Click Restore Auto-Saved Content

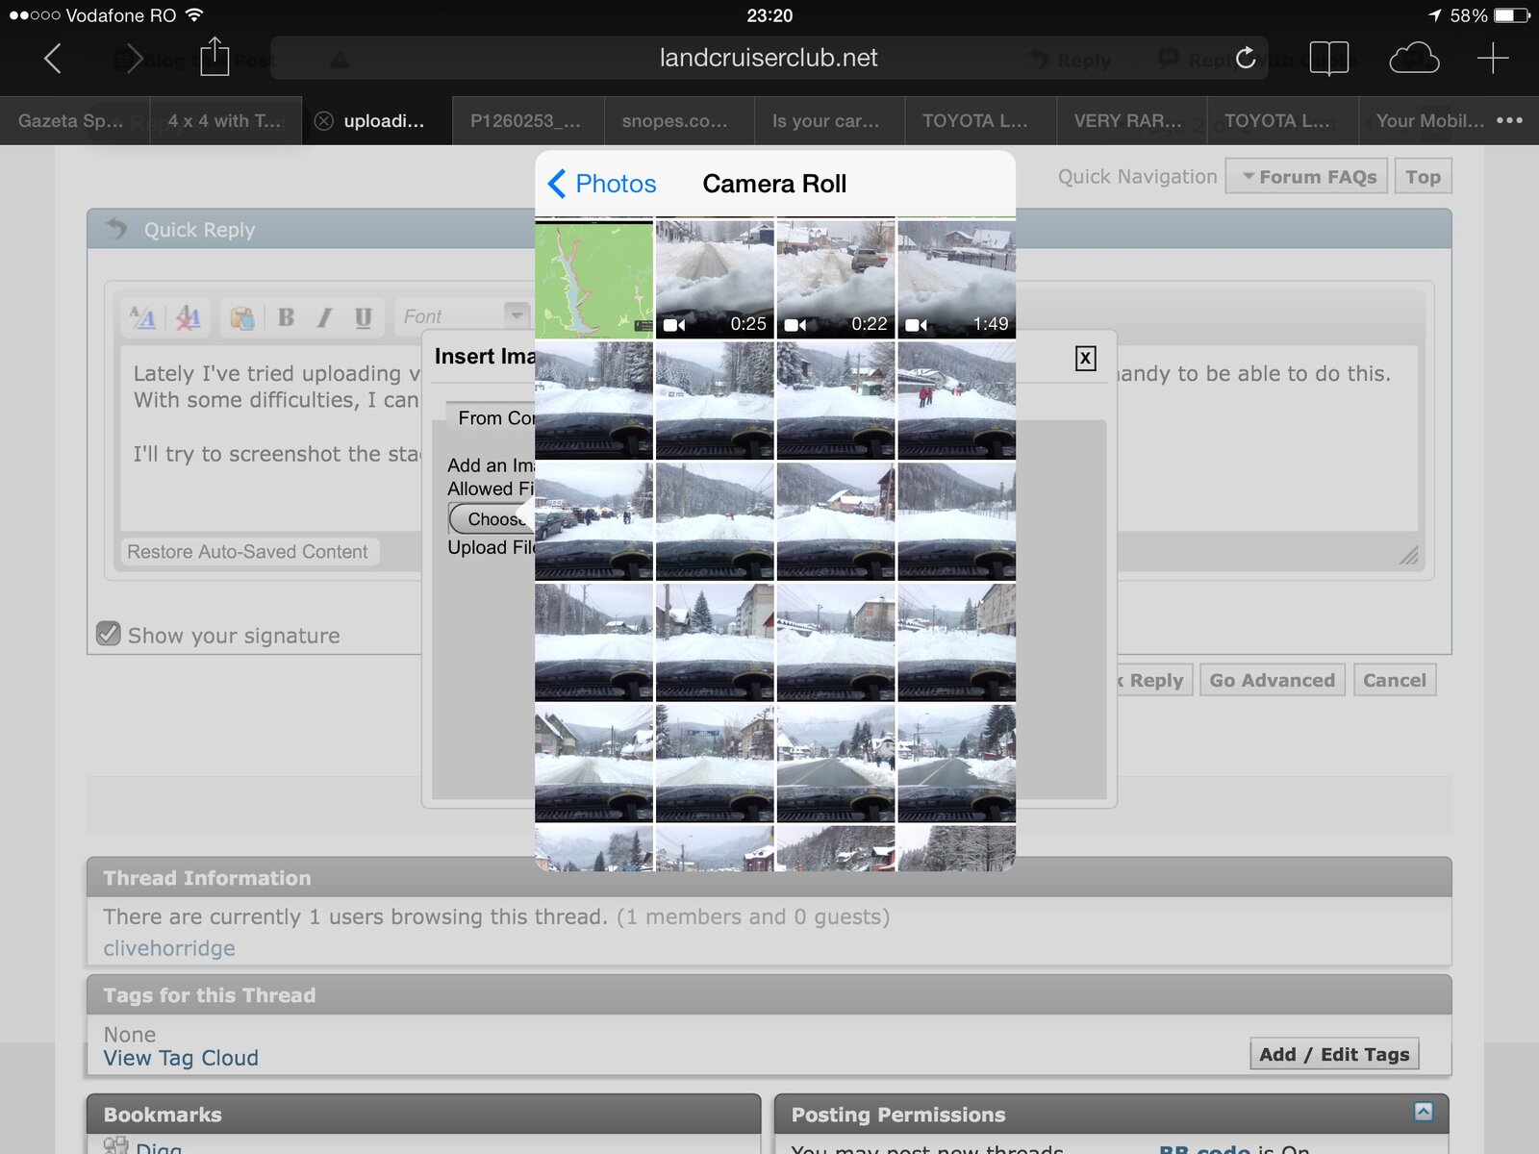click(247, 552)
